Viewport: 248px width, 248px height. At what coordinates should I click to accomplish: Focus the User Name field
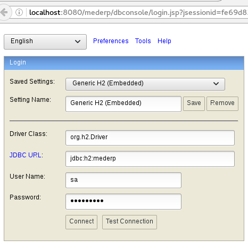(x=123, y=180)
